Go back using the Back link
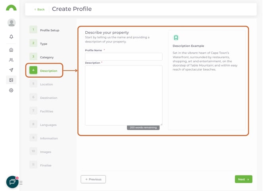This screenshot has width=266, height=191. point(39,9)
